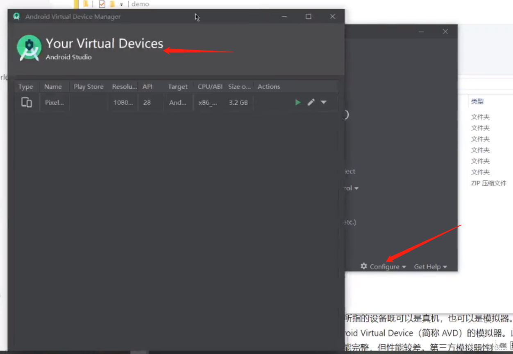513x354 pixels.
Task: Click the checkmark icon in explorer title bar
Action: point(102,4)
